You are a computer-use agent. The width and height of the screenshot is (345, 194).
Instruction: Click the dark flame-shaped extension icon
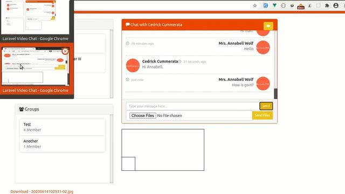292,5
